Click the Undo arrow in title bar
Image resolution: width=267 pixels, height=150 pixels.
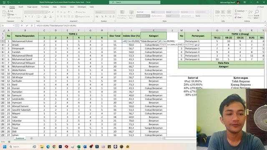point(8,2)
